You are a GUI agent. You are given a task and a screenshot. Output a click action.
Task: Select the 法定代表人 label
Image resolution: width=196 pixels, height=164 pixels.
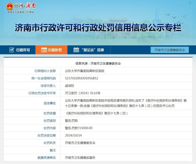click(48, 86)
